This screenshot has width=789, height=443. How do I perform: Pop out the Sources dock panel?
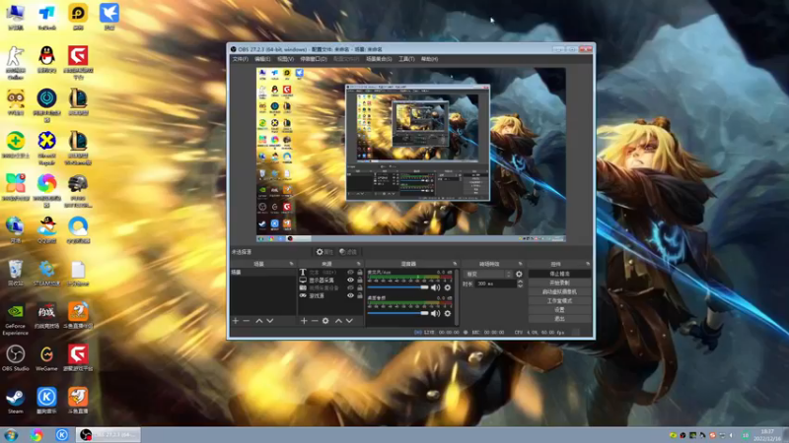coord(359,264)
